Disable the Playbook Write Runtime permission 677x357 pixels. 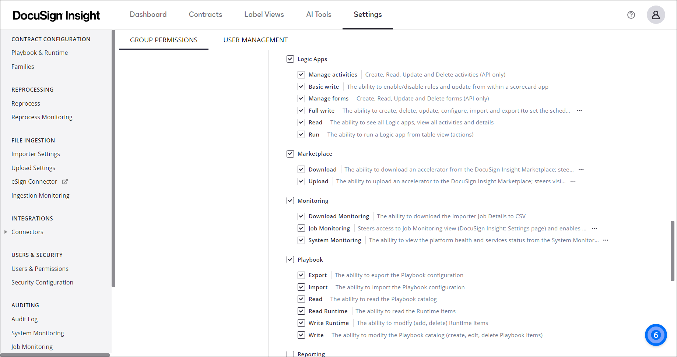[301, 323]
